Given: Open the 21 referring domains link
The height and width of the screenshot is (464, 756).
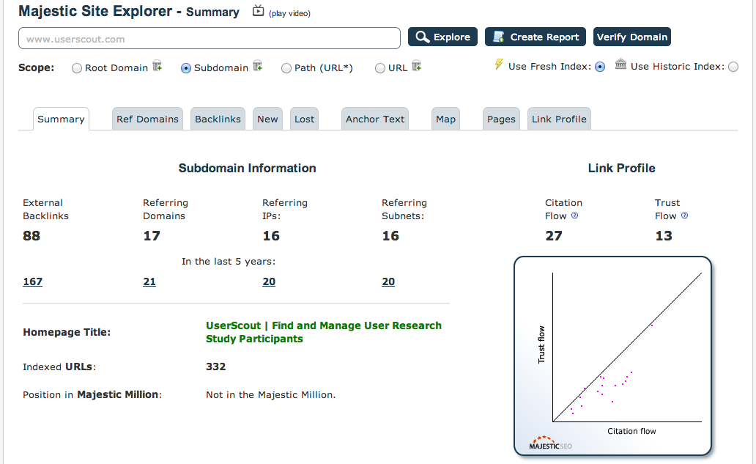Looking at the screenshot, I should tap(149, 281).
